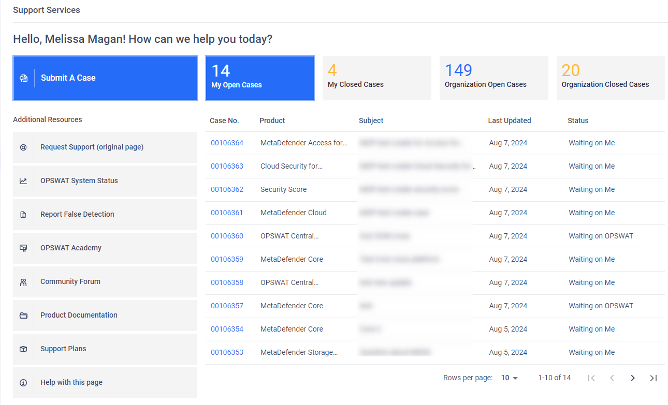
Task: Click the Last Updated column header
Action: 510,121
